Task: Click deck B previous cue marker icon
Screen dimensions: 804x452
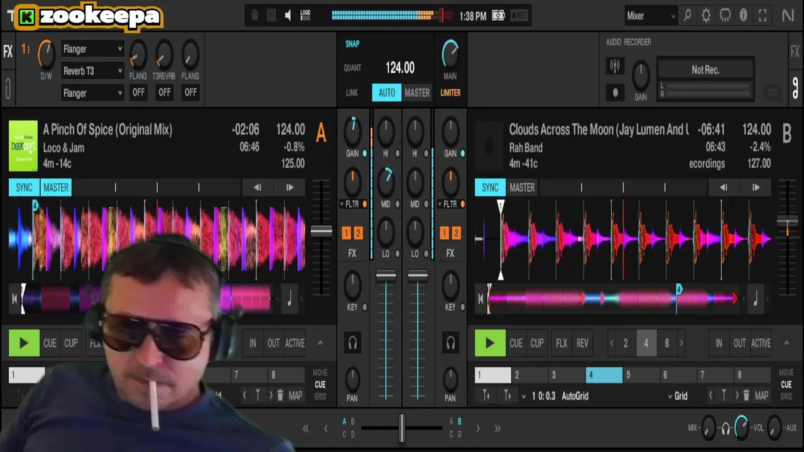Action: [486, 395]
